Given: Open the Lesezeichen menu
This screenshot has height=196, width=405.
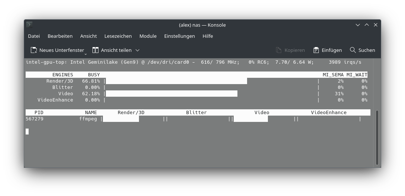Looking at the screenshot, I should 118,36.
